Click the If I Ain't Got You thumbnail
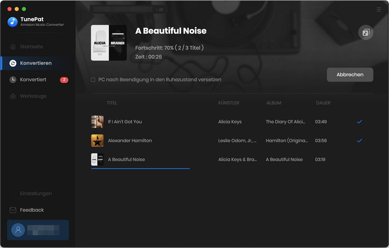This screenshot has width=389, height=248. 97,122
